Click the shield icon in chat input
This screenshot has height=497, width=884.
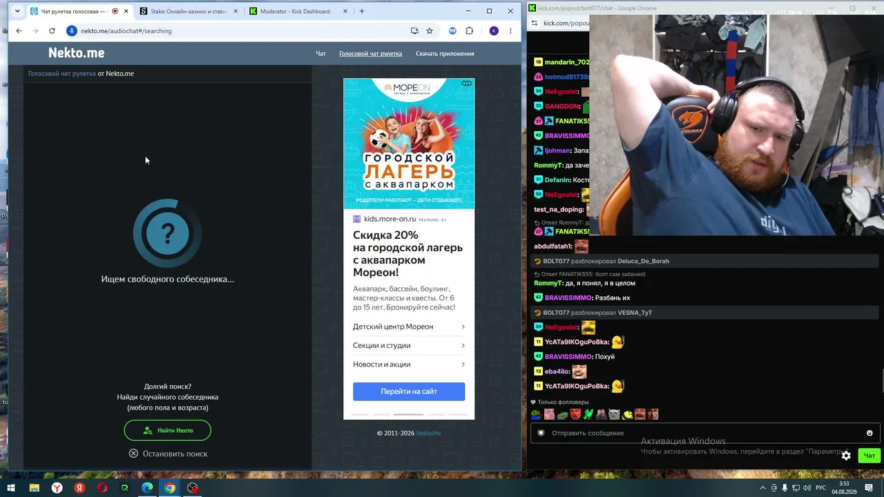point(541,433)
